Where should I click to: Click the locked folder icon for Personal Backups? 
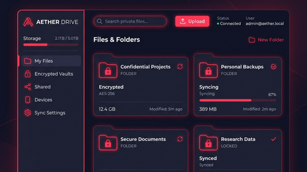click(208, 70)
